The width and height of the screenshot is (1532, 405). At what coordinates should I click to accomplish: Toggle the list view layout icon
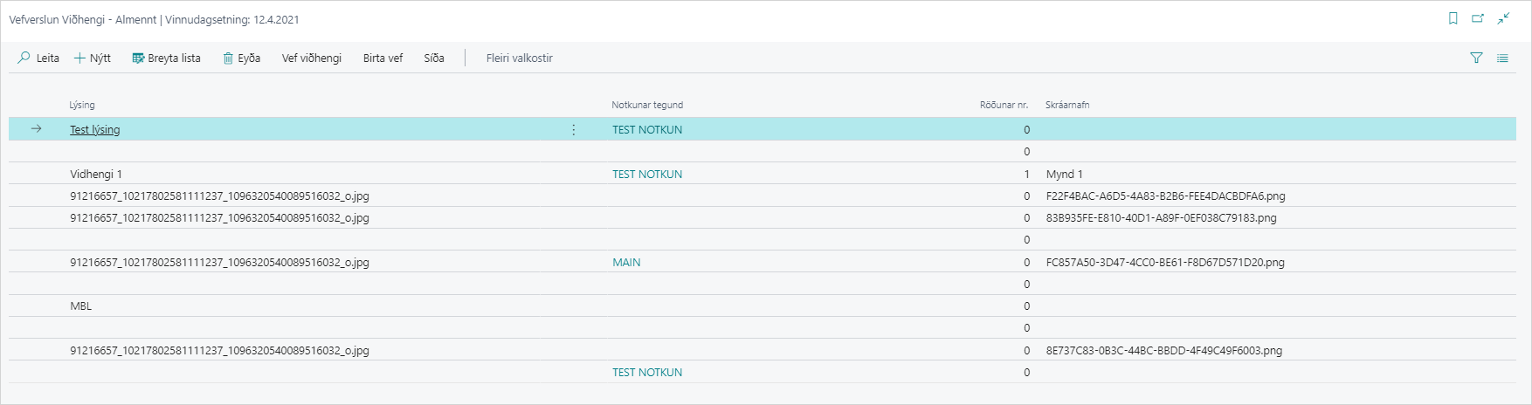point(1502,58)
